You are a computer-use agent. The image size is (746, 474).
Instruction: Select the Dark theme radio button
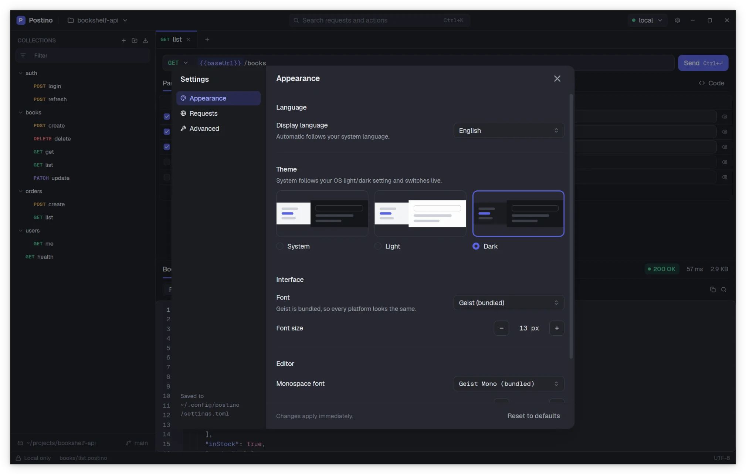[x=476, y=246]
